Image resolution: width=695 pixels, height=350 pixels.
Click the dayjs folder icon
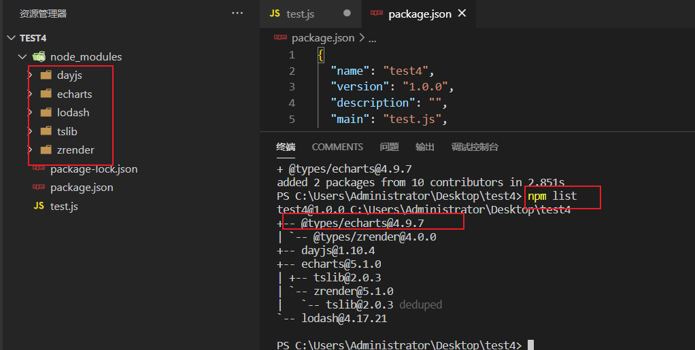(46, 75)
